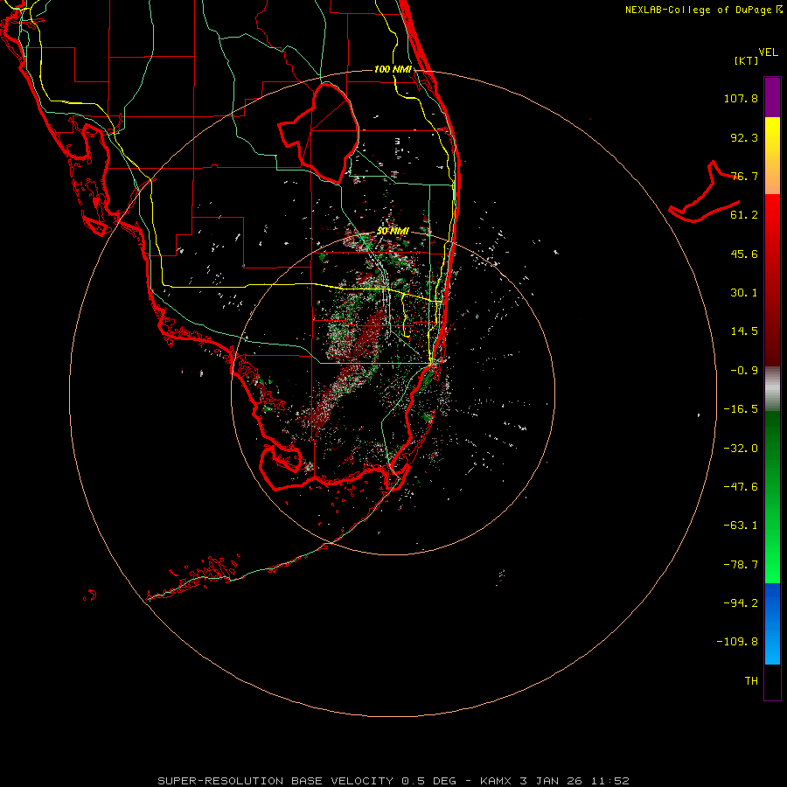Select the -94.2 scale value
This screenshot has width=787, height=787.
click(x=741, y=603)
